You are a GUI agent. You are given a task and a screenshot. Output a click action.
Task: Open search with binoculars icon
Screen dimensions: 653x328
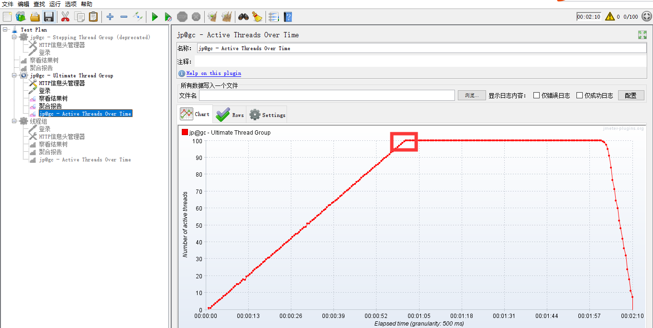click(x=243, y=17)
